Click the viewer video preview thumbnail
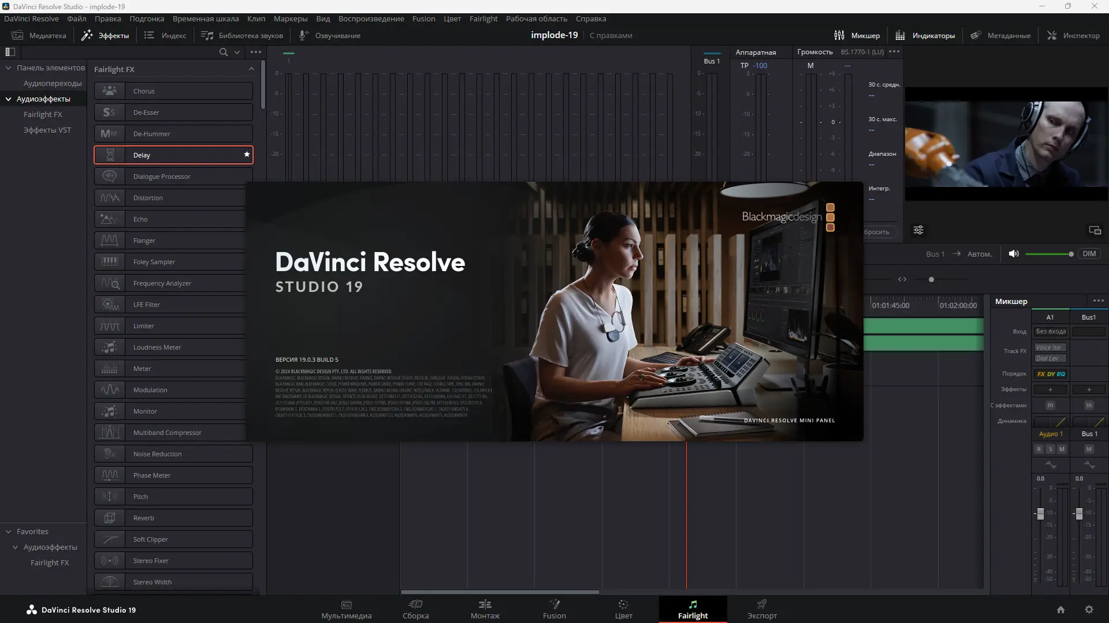This screenshot has height=623, width=1109. (x=1006, y=144)
